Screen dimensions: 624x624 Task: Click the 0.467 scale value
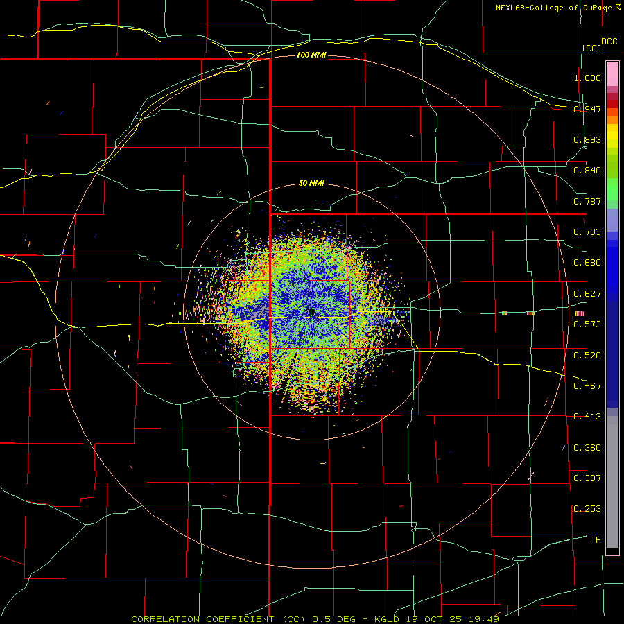pyautogui.click(x=587, y=386)
